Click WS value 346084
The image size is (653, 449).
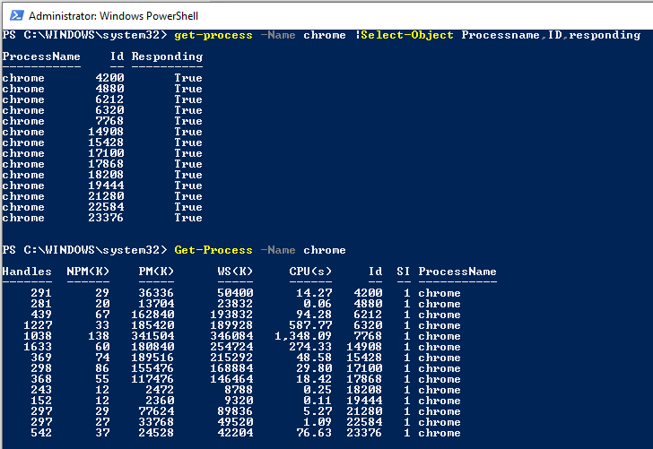(x=231, y=336)
